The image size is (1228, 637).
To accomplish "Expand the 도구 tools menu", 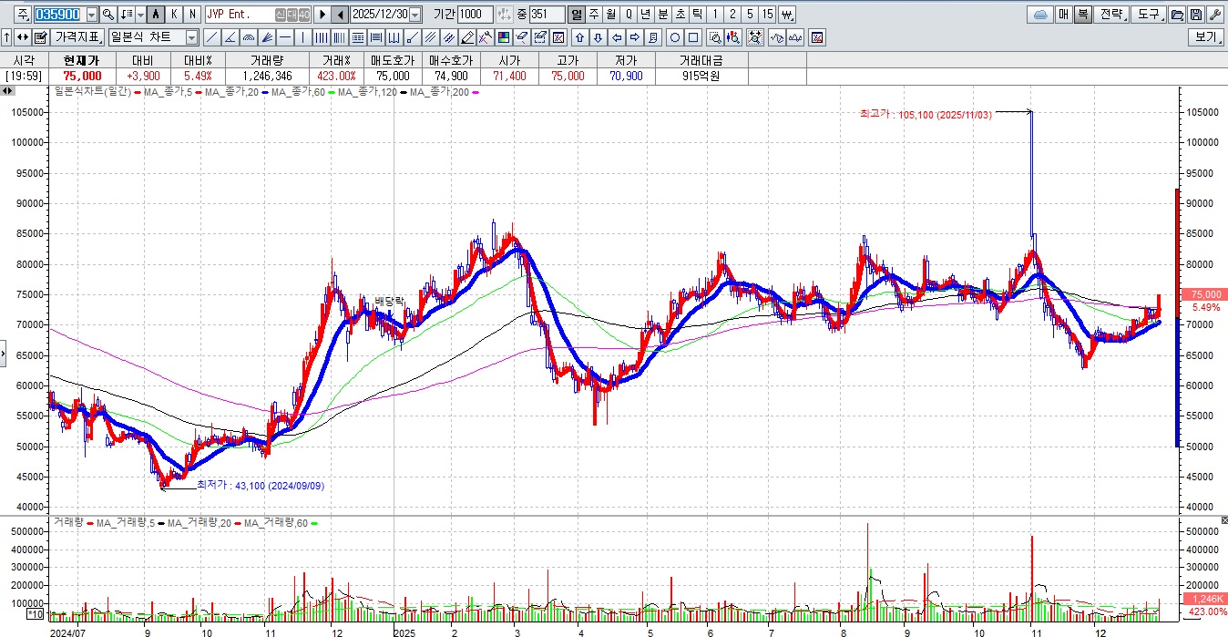I will [1148, 15].
